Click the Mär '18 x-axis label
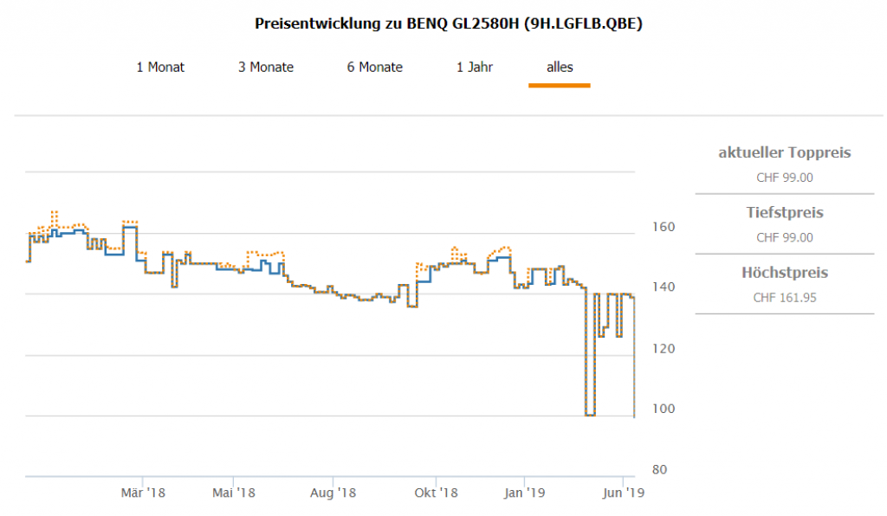Image resolution: width=887 pixels, height=516 pixels. pos(144,493)
